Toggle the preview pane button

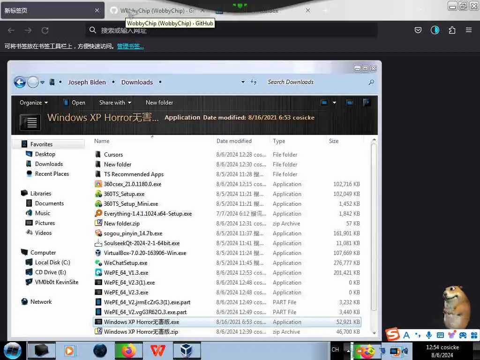coord(350,103)
